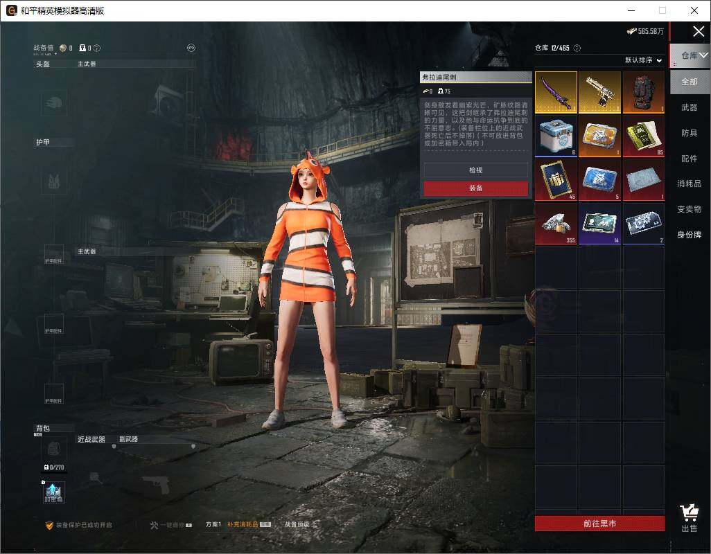
Task: Click the 一键维修 repair tools icon
Action: coord(154,525)
